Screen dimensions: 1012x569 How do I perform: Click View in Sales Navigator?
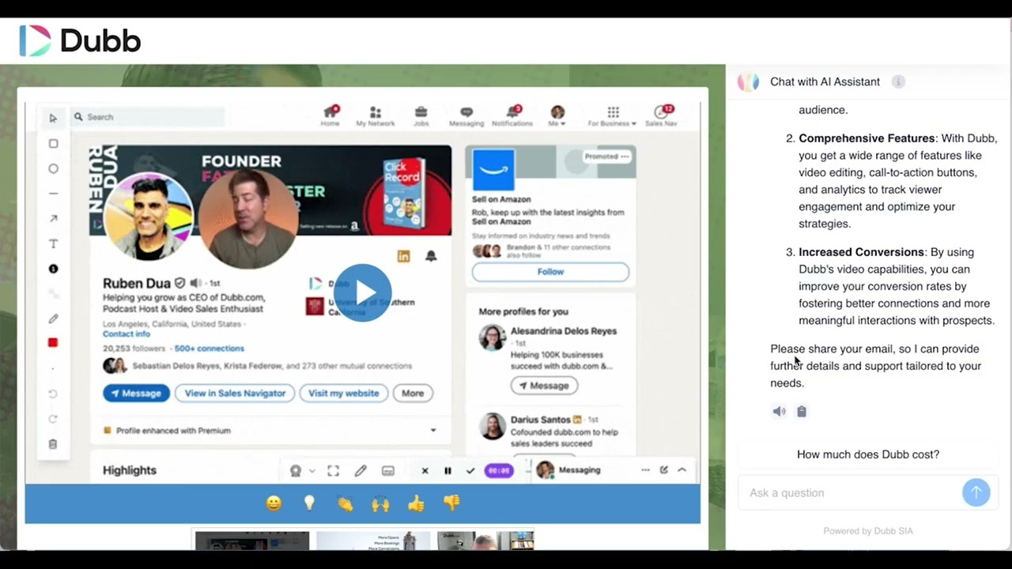click(x=235, y=393)
